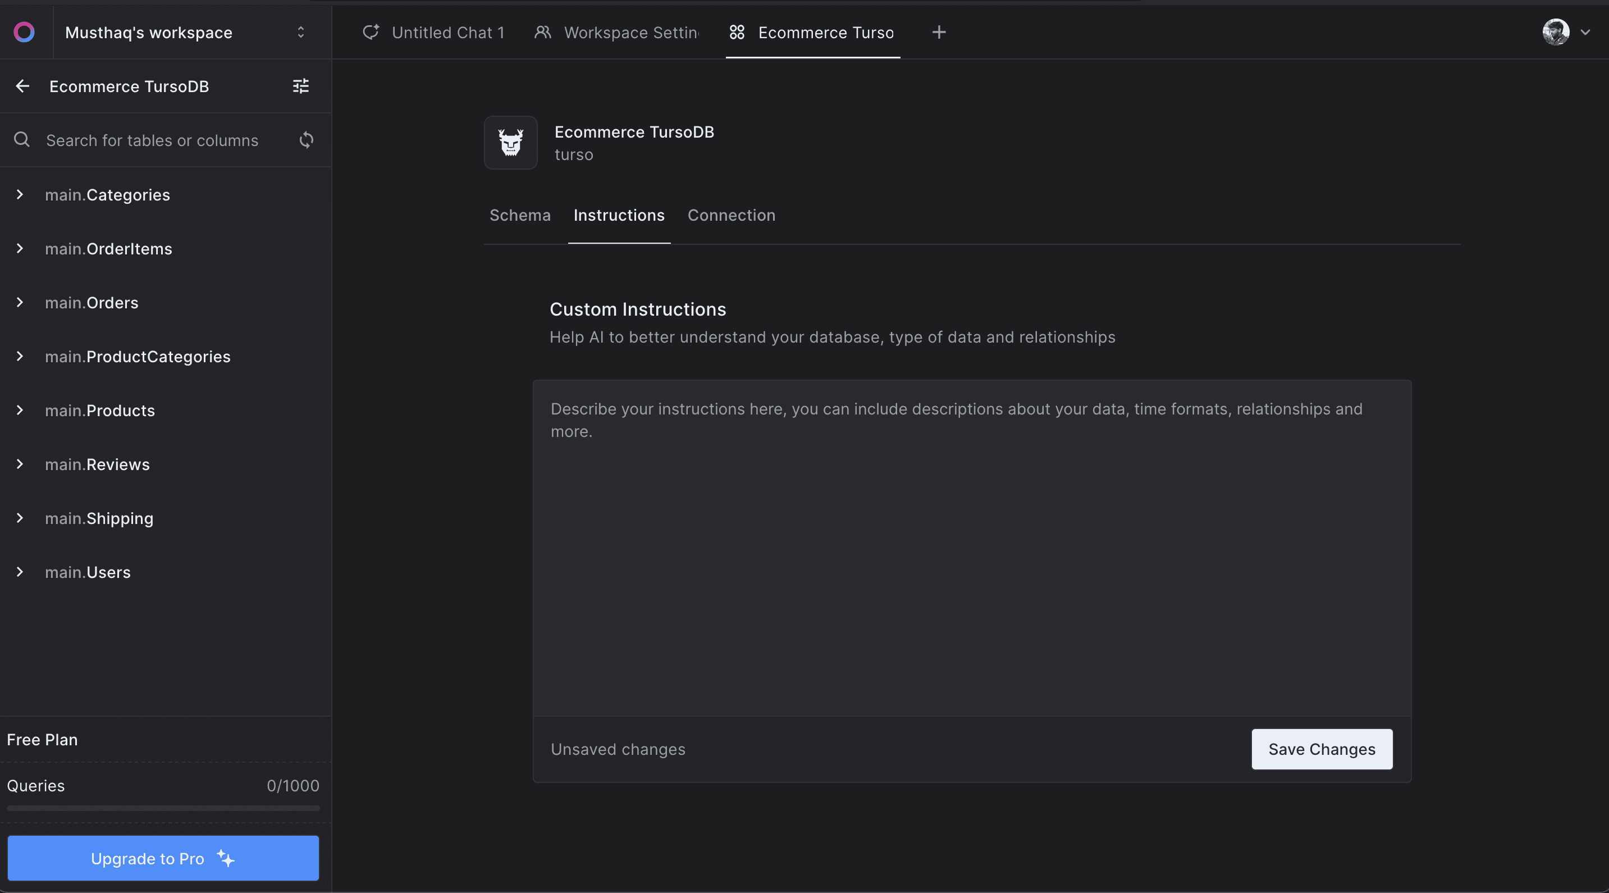Open the Instructions tab
The height and width of the screenshot is (893, 1609).
[619, 216]
